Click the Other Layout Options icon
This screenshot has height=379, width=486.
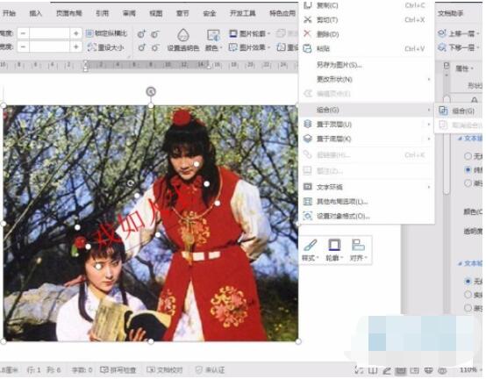(x=307, y=202)
